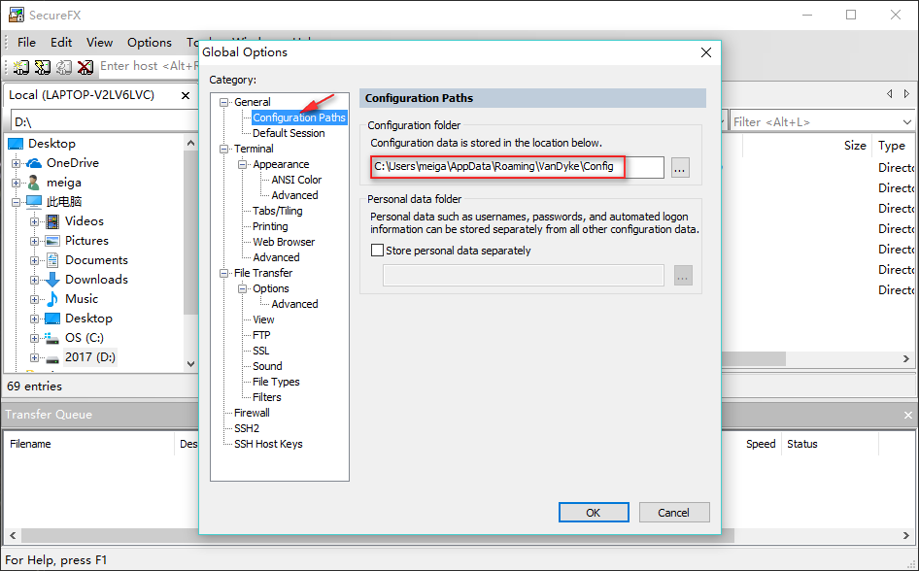Open the File menu
The height and width of the screenshot is (571, 919).
coord(26,42)
